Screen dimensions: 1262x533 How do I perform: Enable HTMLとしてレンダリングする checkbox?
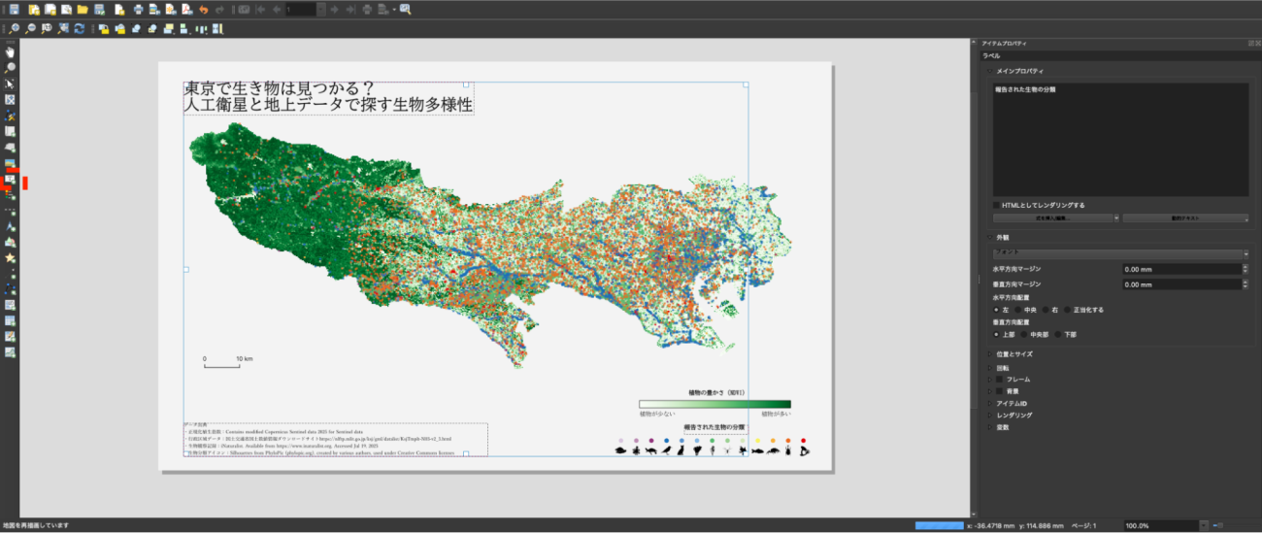click(x=997, y=205)
